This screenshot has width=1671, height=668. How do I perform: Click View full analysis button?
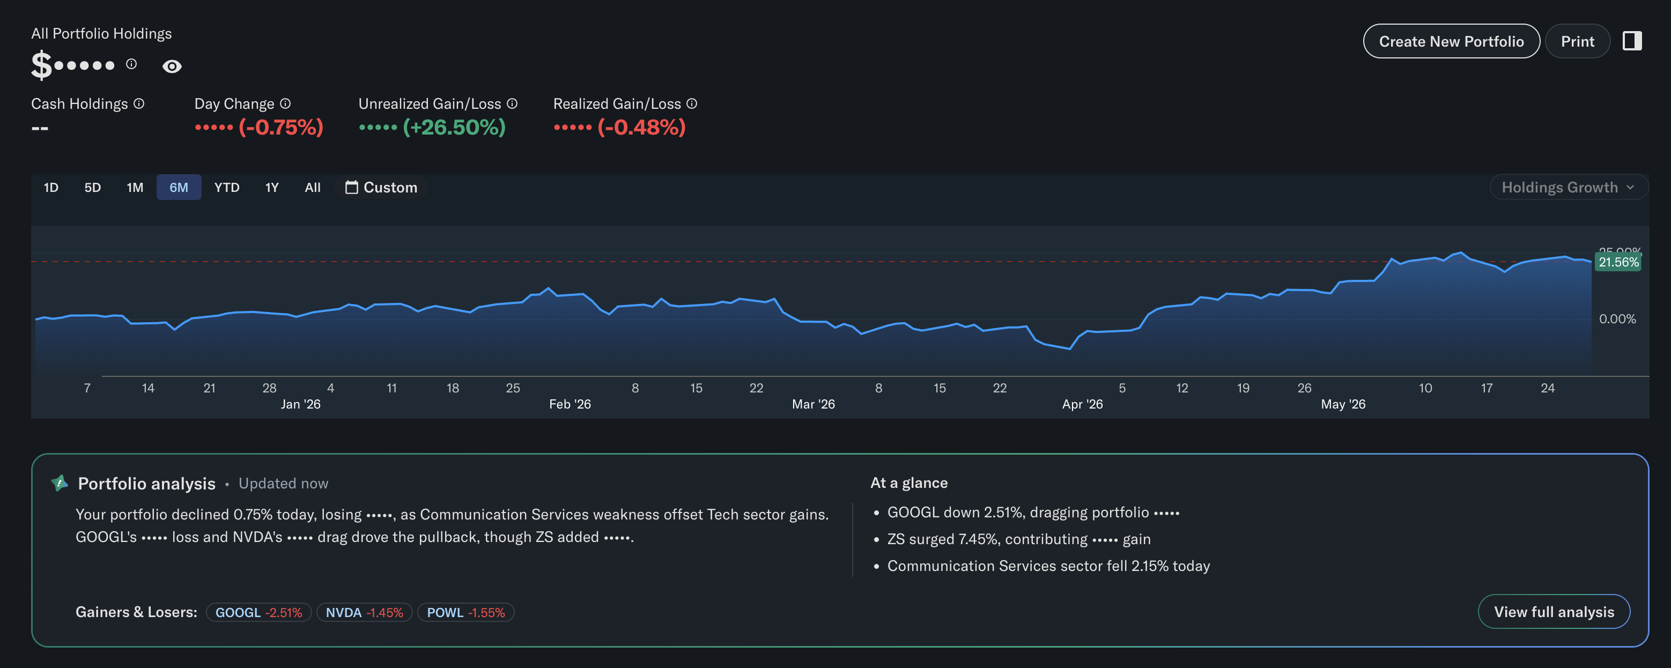click(1554, 612)
